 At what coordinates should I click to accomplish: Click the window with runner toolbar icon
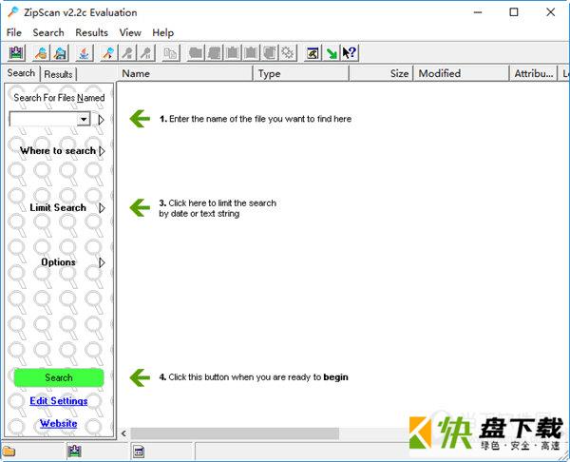point(313,53)
